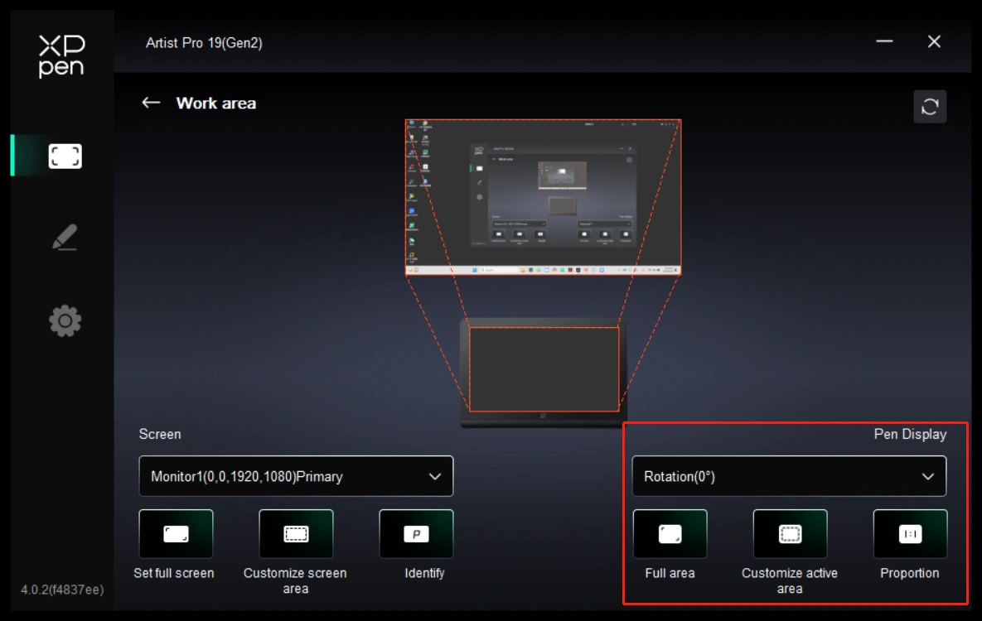Select the Customize active area option

(790, 534)
